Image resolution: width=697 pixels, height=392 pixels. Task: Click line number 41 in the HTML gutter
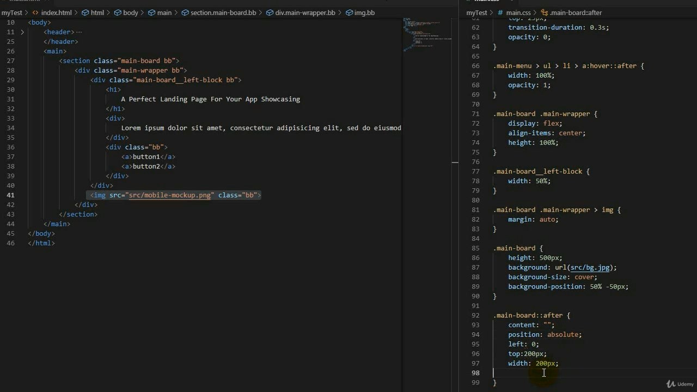point(11,195)
